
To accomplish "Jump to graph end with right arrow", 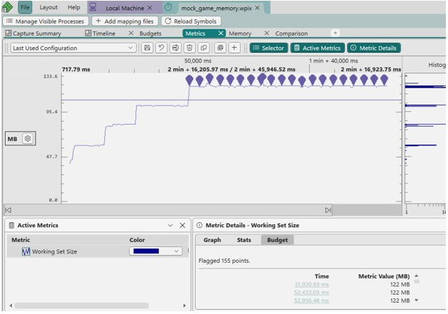I will point(328,210).
